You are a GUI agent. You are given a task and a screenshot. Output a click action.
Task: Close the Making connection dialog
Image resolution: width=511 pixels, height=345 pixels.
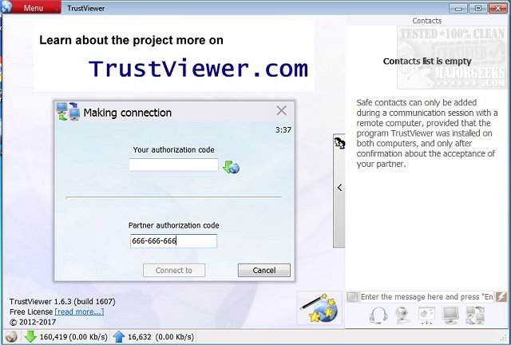(x=281, y=110)
